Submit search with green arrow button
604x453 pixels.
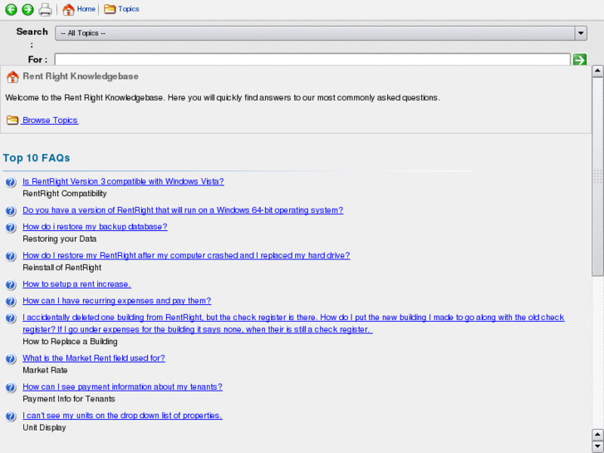(580, 59)
